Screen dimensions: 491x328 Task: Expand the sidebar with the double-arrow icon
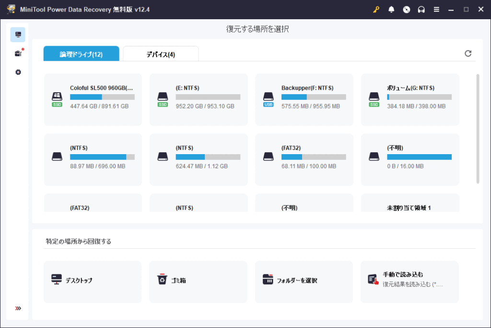click(x=18, y=308)
